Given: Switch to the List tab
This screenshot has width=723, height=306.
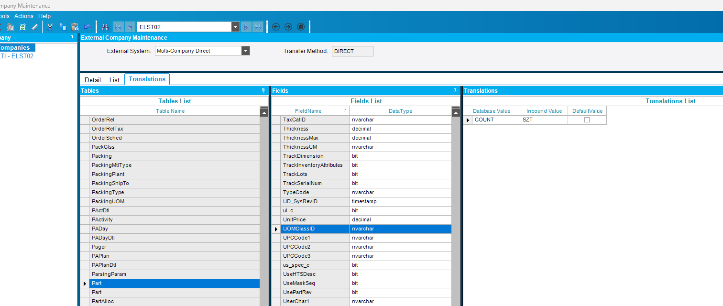Looking at the screenshot, I should point(114,80).
